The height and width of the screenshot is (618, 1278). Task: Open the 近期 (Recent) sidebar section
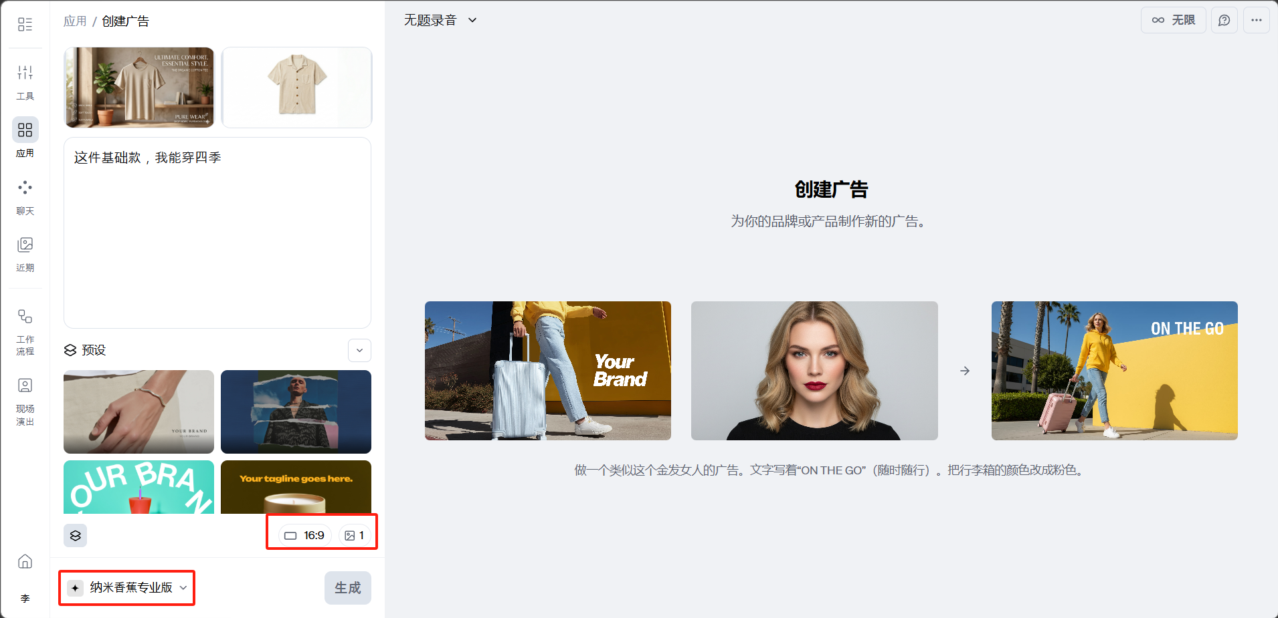(25, 254)
